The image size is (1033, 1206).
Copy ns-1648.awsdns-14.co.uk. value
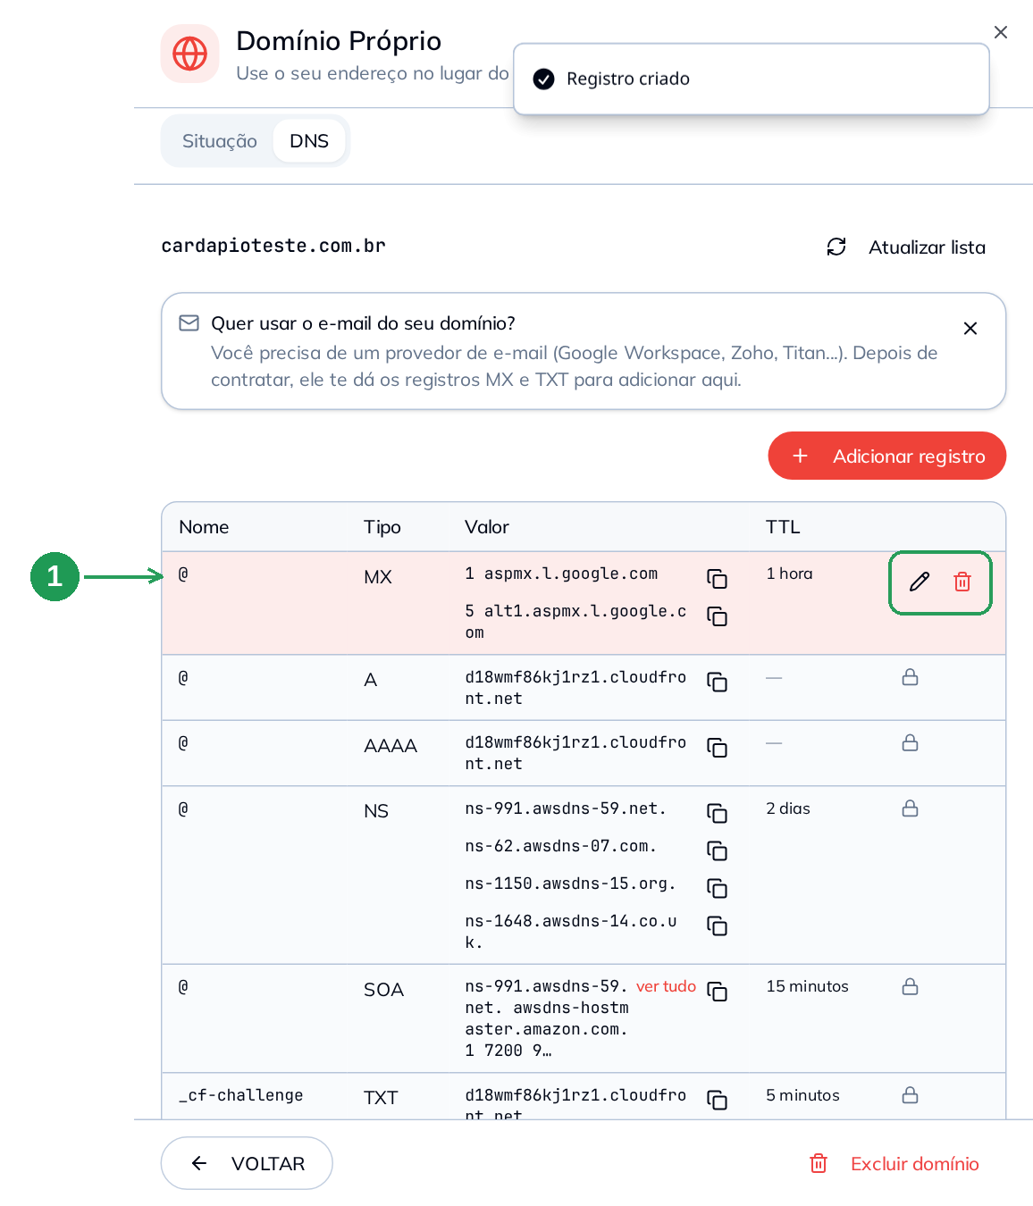pyautogui.click(x=717, y=925)
